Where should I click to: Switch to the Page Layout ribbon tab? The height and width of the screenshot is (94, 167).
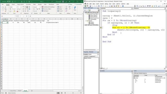pyautogui.click(x=20, y=4)
